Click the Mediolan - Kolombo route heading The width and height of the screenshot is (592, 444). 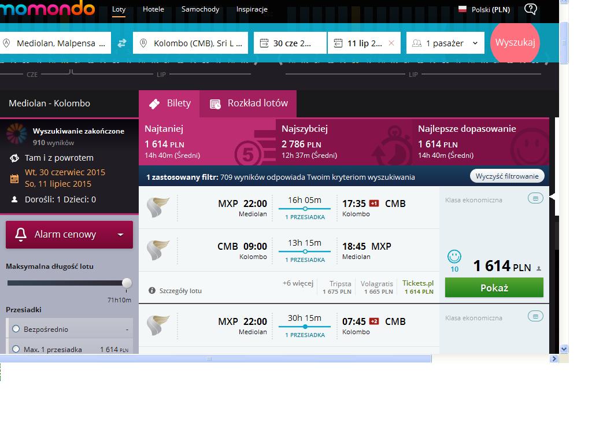(x=50, y=103)
